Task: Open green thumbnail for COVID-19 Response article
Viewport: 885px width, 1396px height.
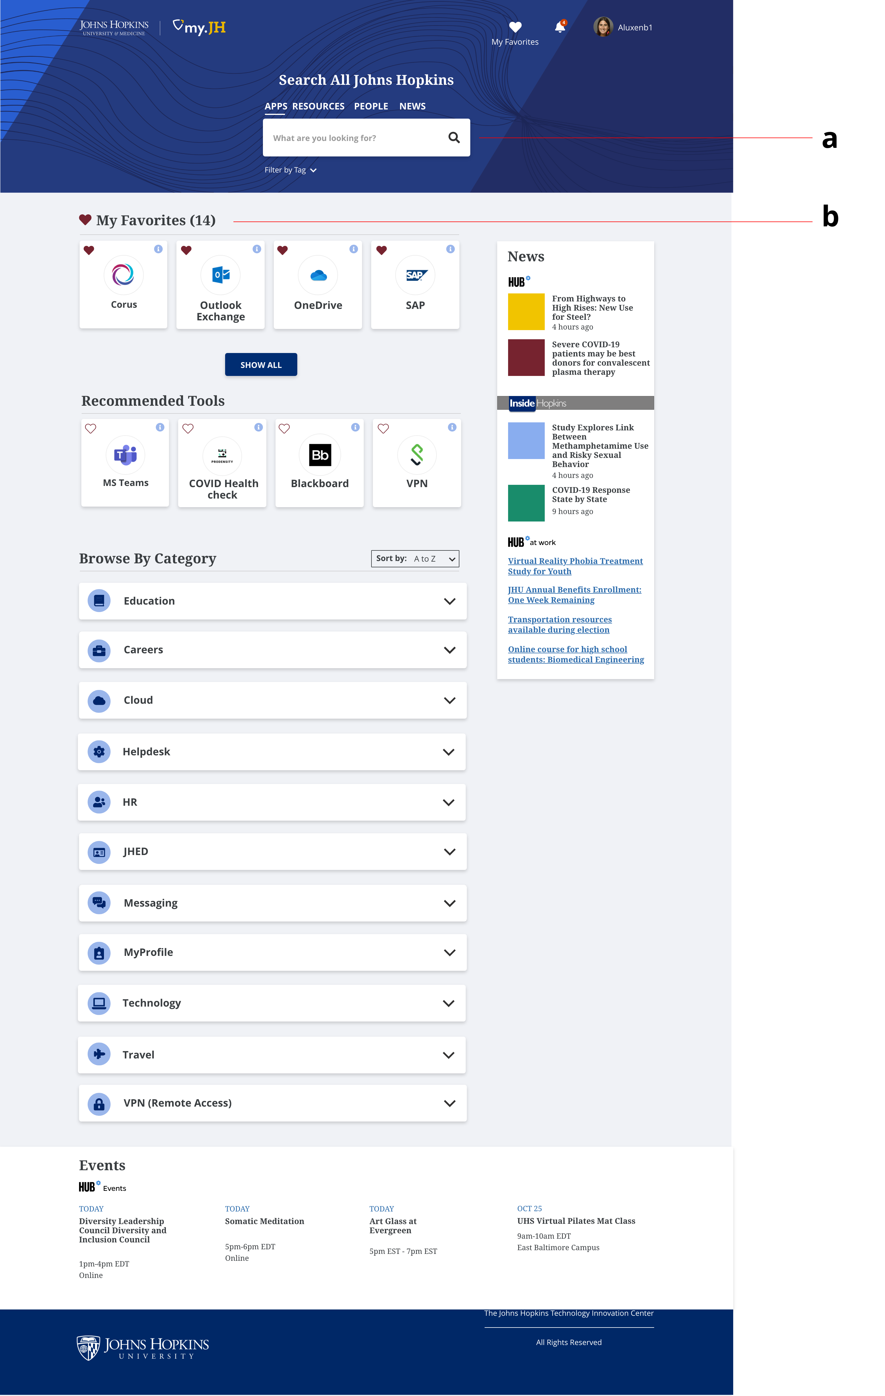Action: [x=526, y=503]
